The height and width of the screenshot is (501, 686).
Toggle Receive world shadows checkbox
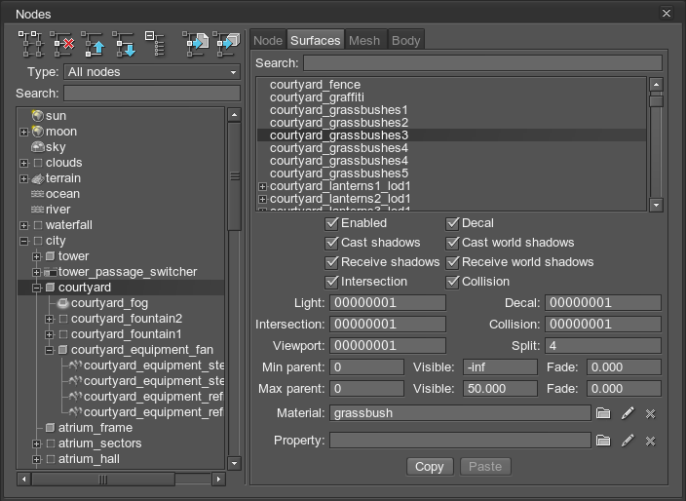click(452, 262)
